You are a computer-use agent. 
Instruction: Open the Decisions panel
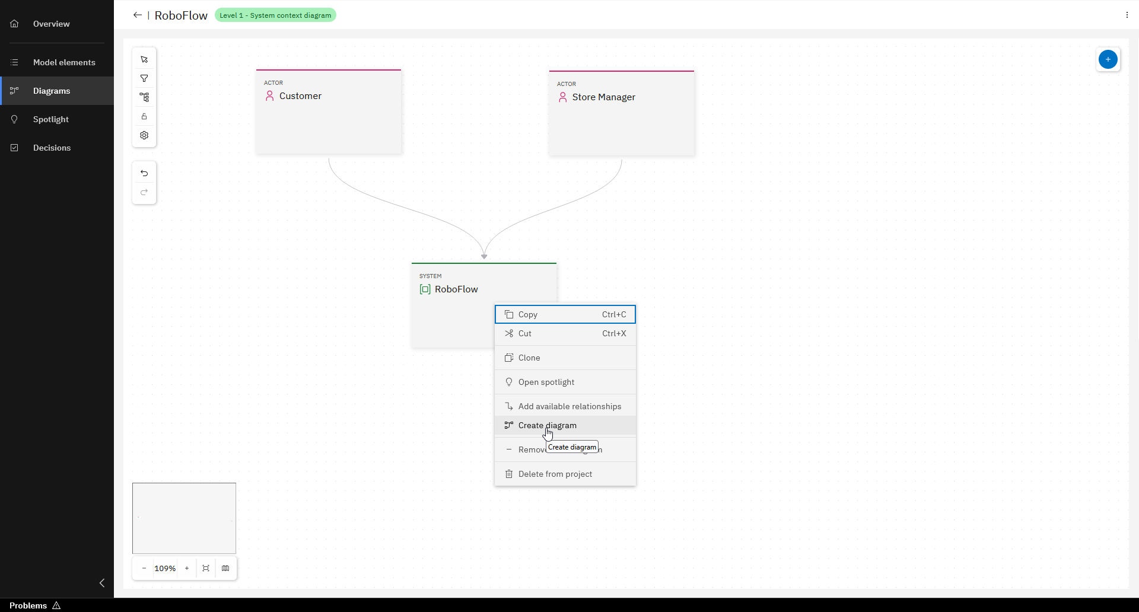(52, 148)
